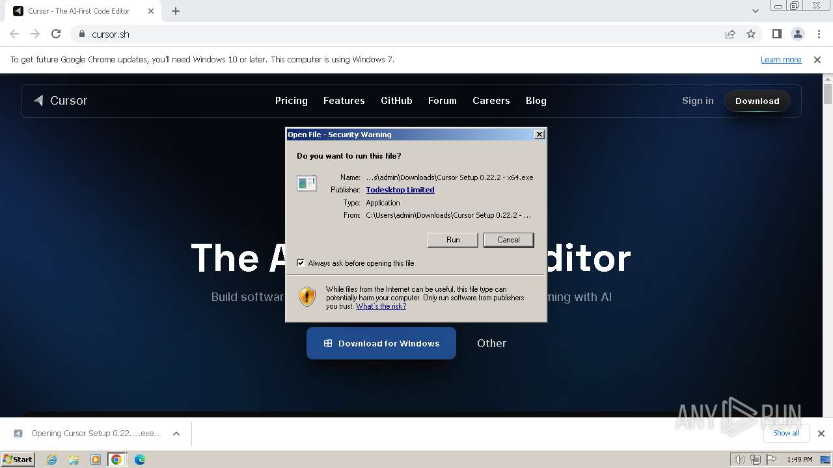Open Chrome profile avatar

798,34
